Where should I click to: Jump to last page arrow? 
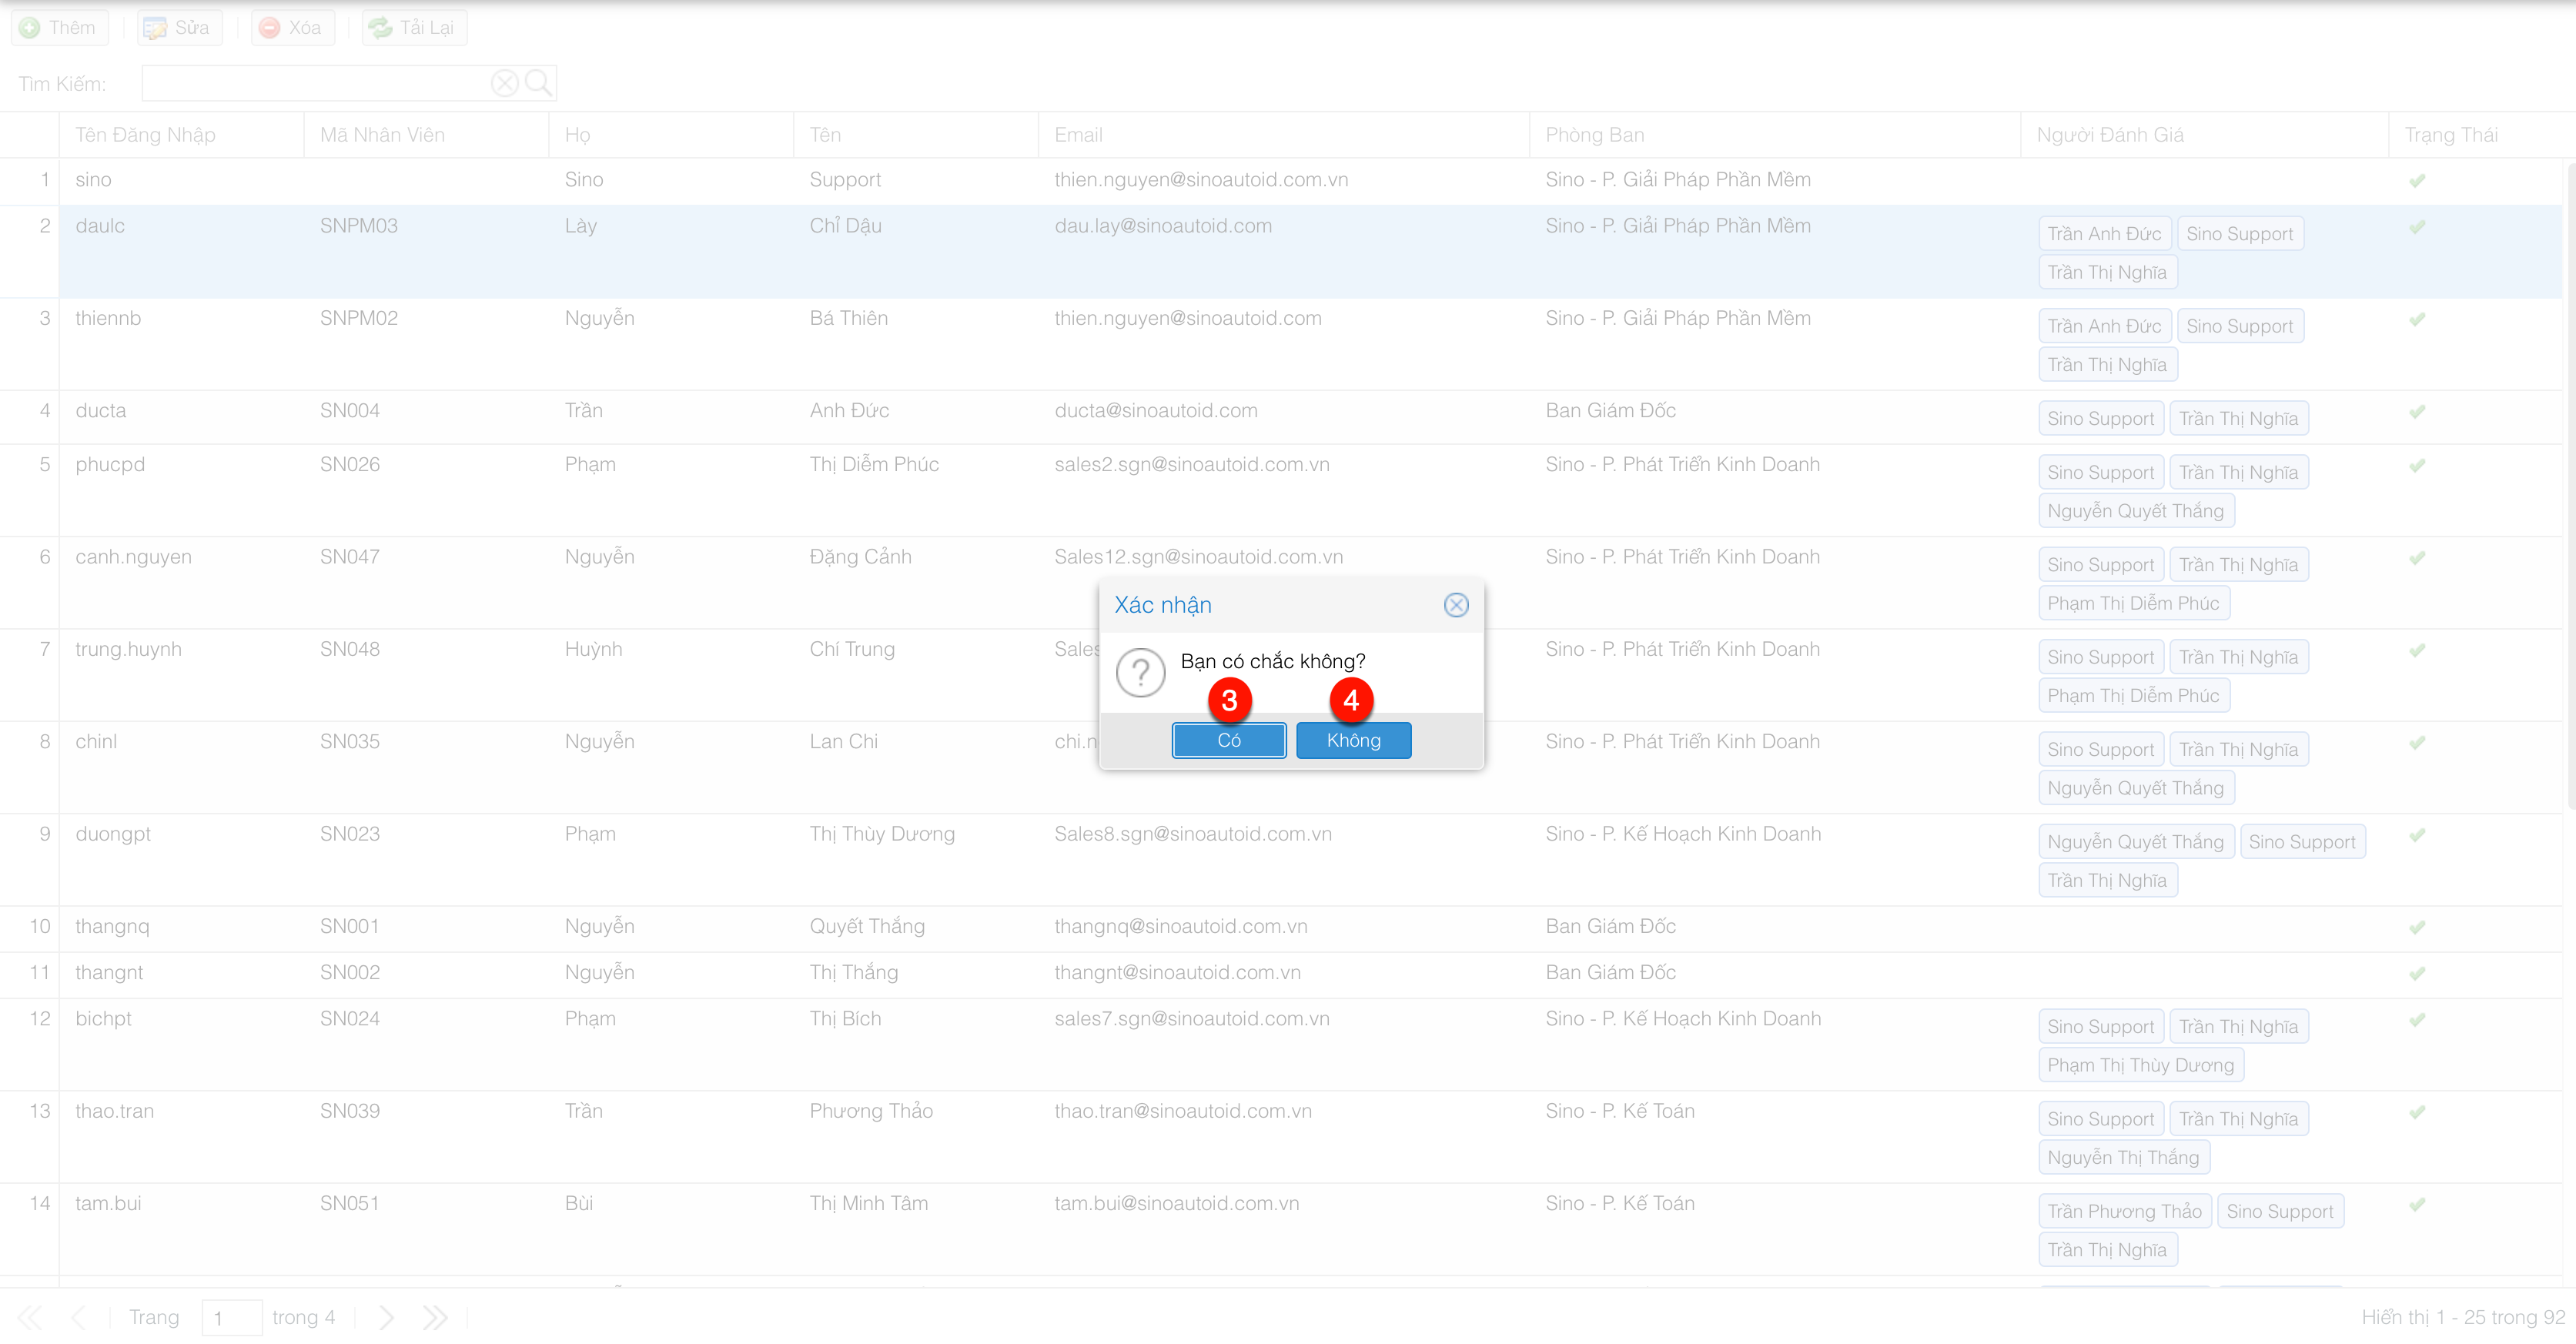[434, 1317]
